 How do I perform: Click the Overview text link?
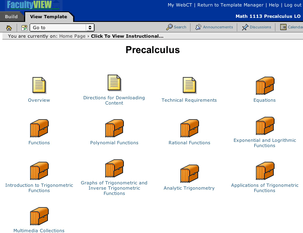pyautogui.click(x=39, y=100)
